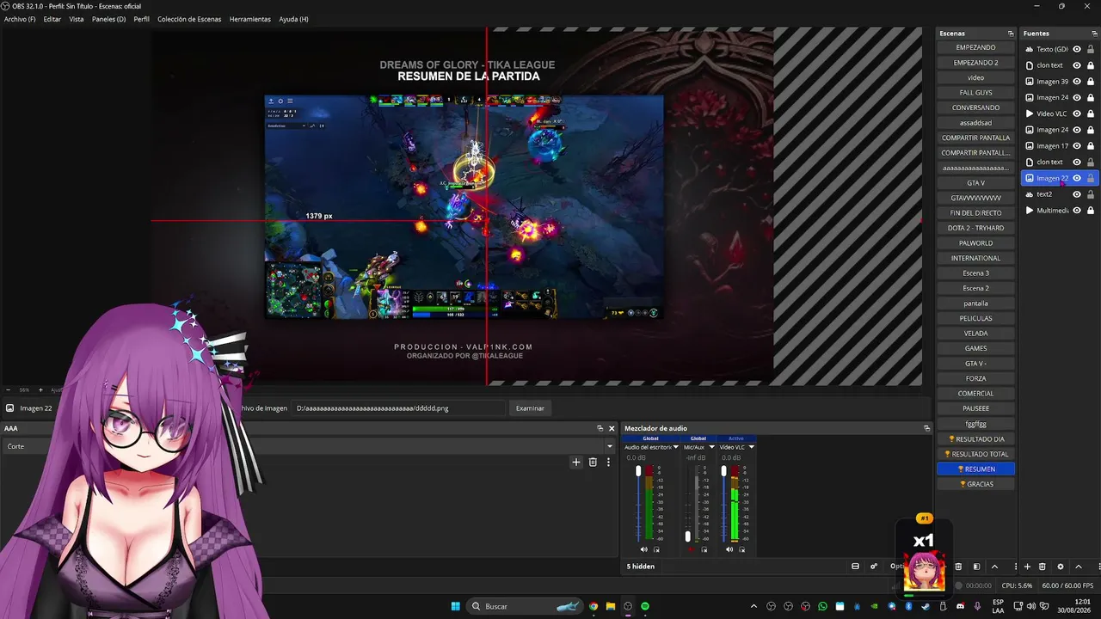Switch to the RESULTADO TOTAL scene
Viewport: 1101px width, 619px height.
pyautogui.click(x=975, y=454)
